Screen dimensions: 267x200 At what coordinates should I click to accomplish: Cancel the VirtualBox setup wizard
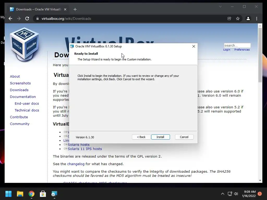pos(184,137)
